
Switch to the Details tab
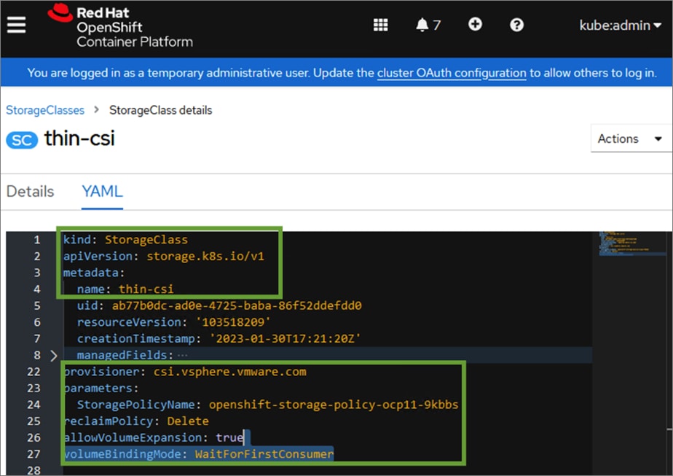coord(30,191)
